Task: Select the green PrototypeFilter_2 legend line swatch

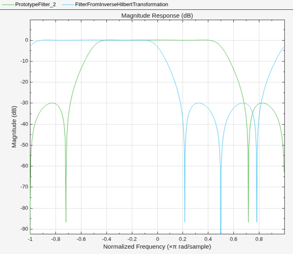Action: point(8,5)
